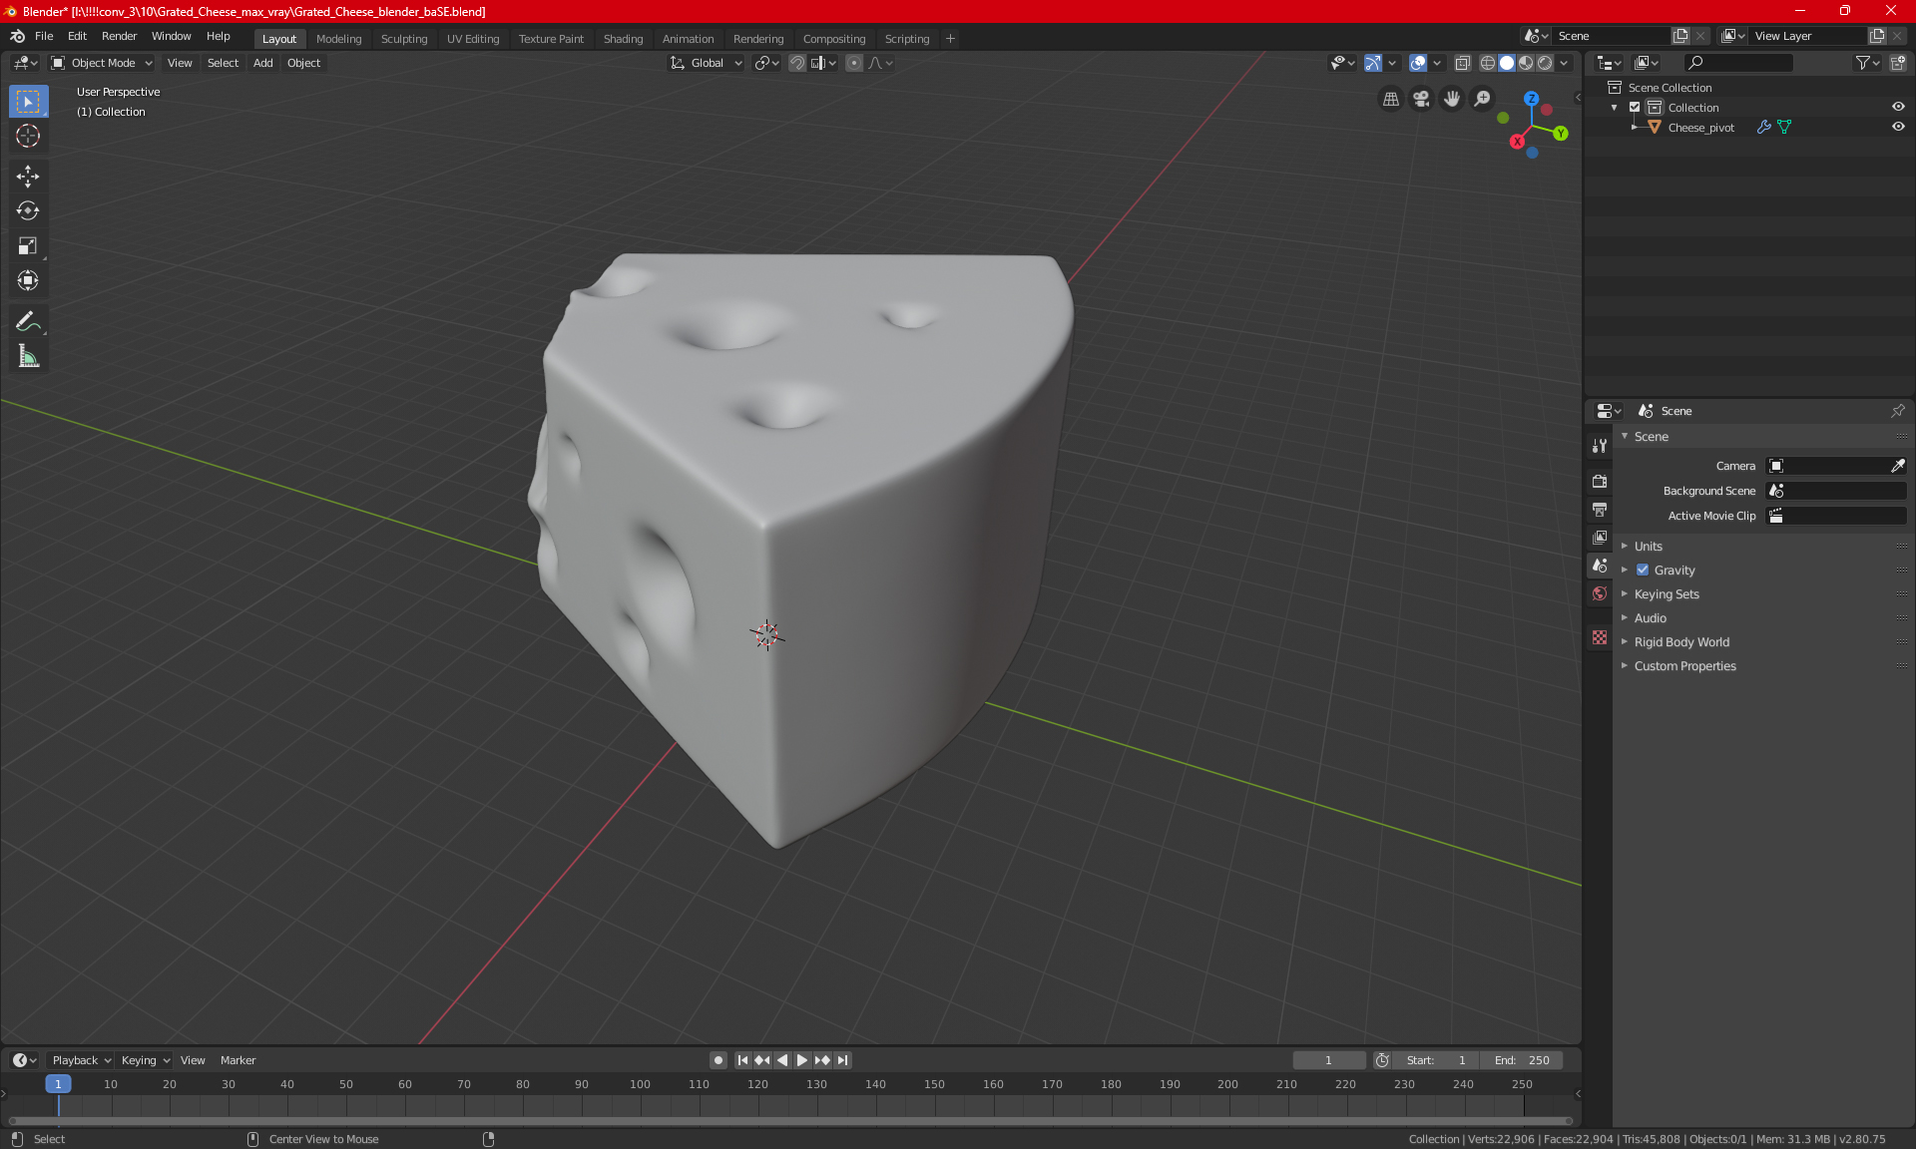
Task: Hide Collection with its eye icon
Action: tap(1898, 107)
